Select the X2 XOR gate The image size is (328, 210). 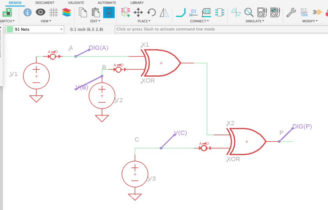tap(246, 142)
